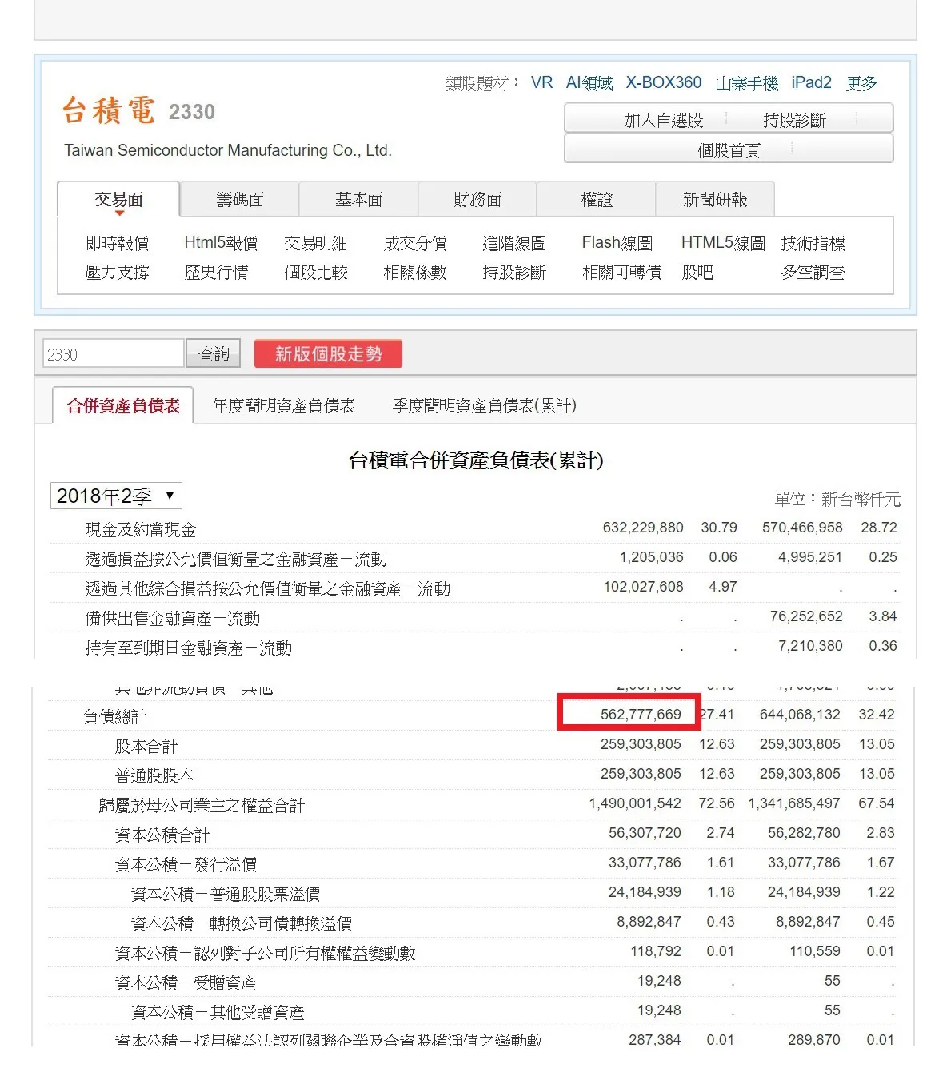Screen dimensions: 939x1084
Task: Select the 資本公積合計 row label
Action: 162,835
